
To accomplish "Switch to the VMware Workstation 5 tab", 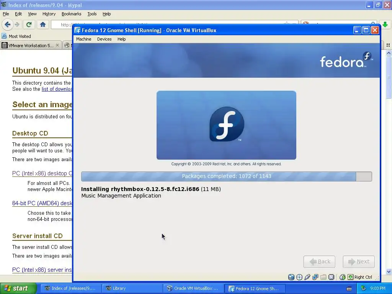I will coord(31,45).
